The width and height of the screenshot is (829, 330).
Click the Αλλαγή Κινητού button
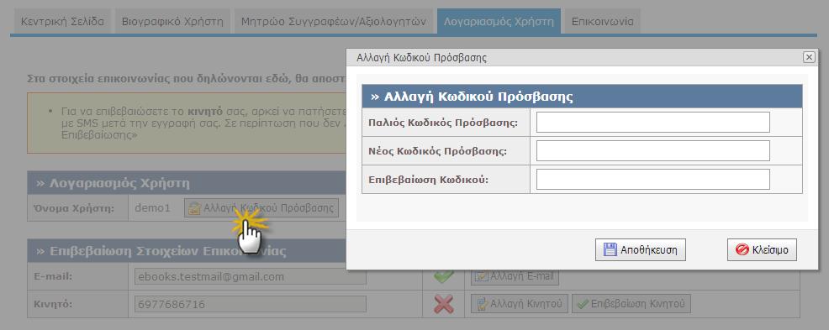520,304
